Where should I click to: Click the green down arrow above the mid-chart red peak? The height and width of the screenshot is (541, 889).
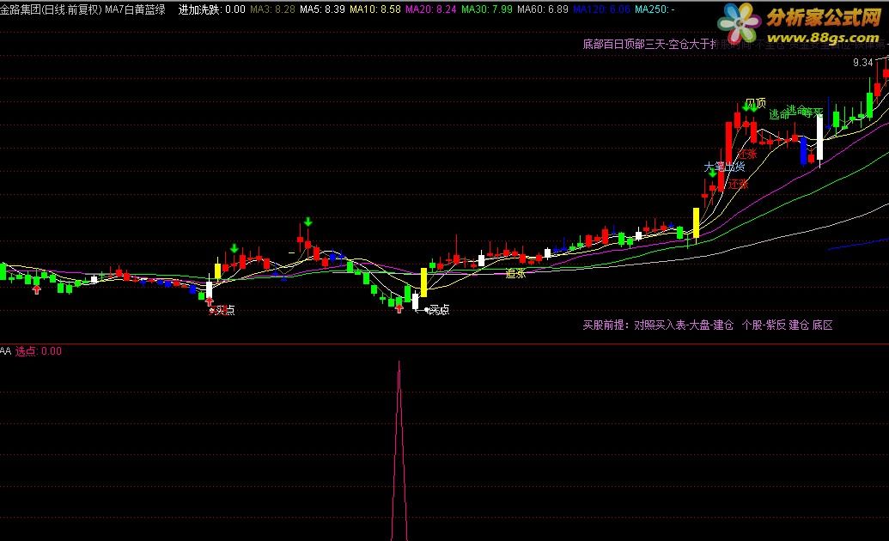[x=307, y=222]
